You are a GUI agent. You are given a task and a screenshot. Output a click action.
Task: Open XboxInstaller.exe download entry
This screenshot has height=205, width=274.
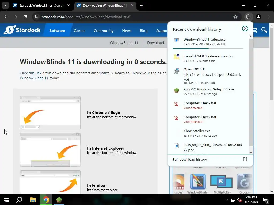click(x=208, y=133)
